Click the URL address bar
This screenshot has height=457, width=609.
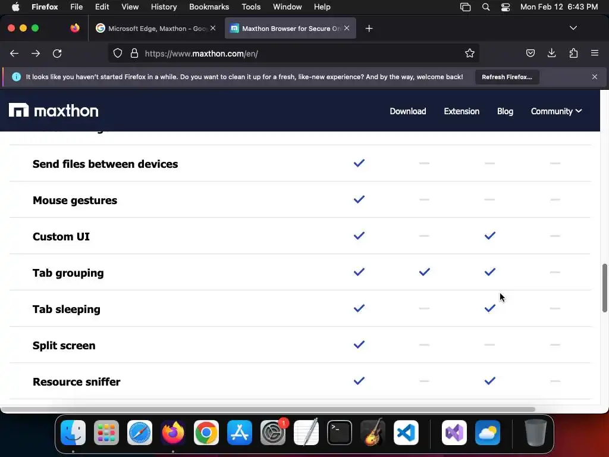pos(293,53)
